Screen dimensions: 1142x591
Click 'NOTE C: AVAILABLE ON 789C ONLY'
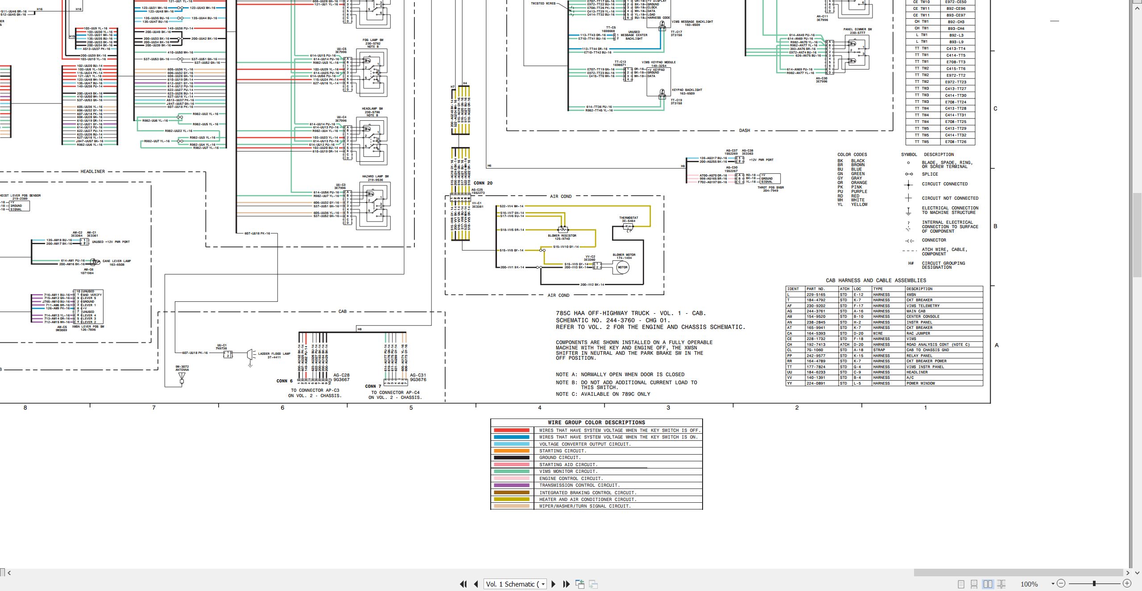coord(603,394)
